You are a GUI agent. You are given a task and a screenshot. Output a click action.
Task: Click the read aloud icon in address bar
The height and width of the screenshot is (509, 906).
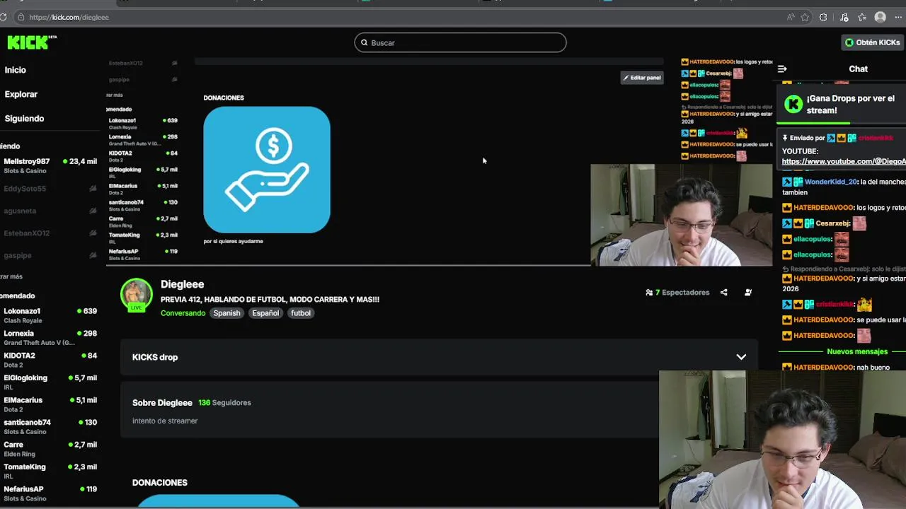pos(791,17)
